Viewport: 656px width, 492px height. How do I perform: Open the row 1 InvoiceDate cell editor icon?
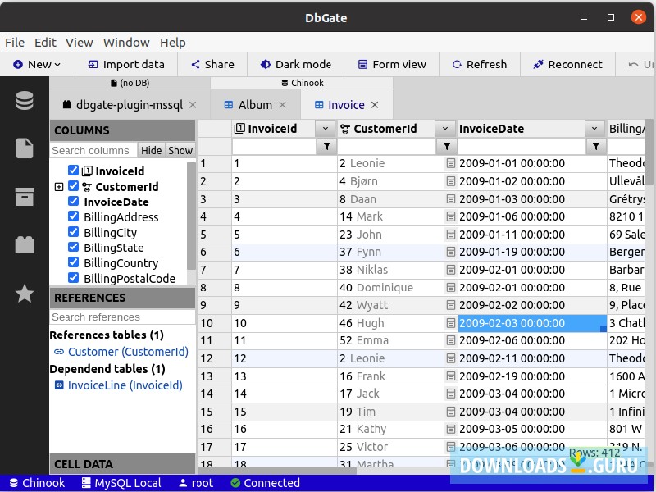click(x=450, y=164)
